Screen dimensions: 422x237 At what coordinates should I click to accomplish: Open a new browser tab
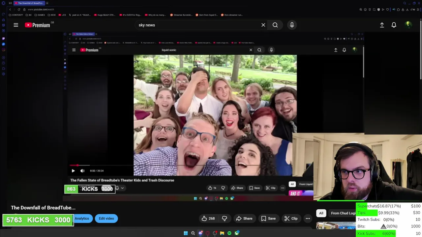click(x=47, y=3)
